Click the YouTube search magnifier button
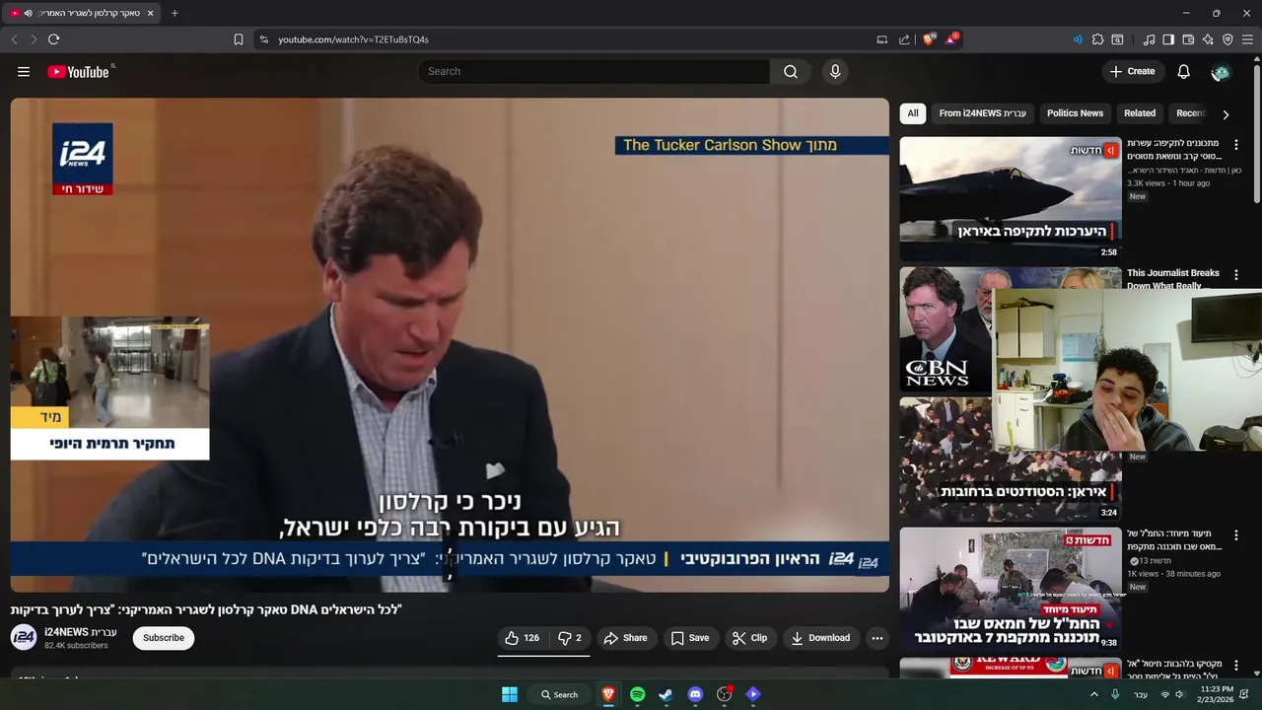This screenshot has width=1262, height=710. [791, 72]
